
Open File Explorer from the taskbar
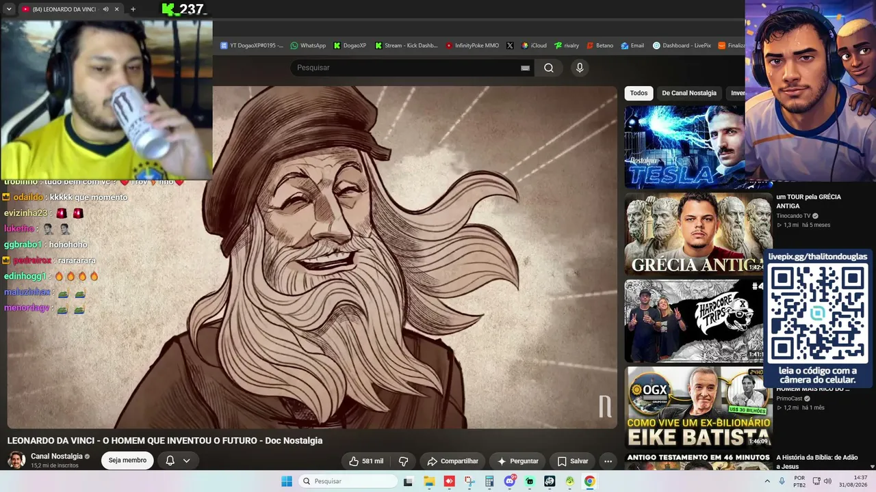coord(429,481)
